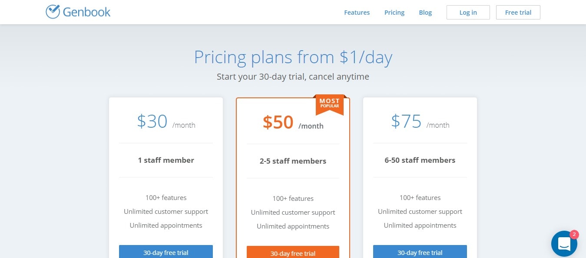Click the 1 staff member label
Image resolution: width=586 pixels, height=258 pixels.
[166, 160]
